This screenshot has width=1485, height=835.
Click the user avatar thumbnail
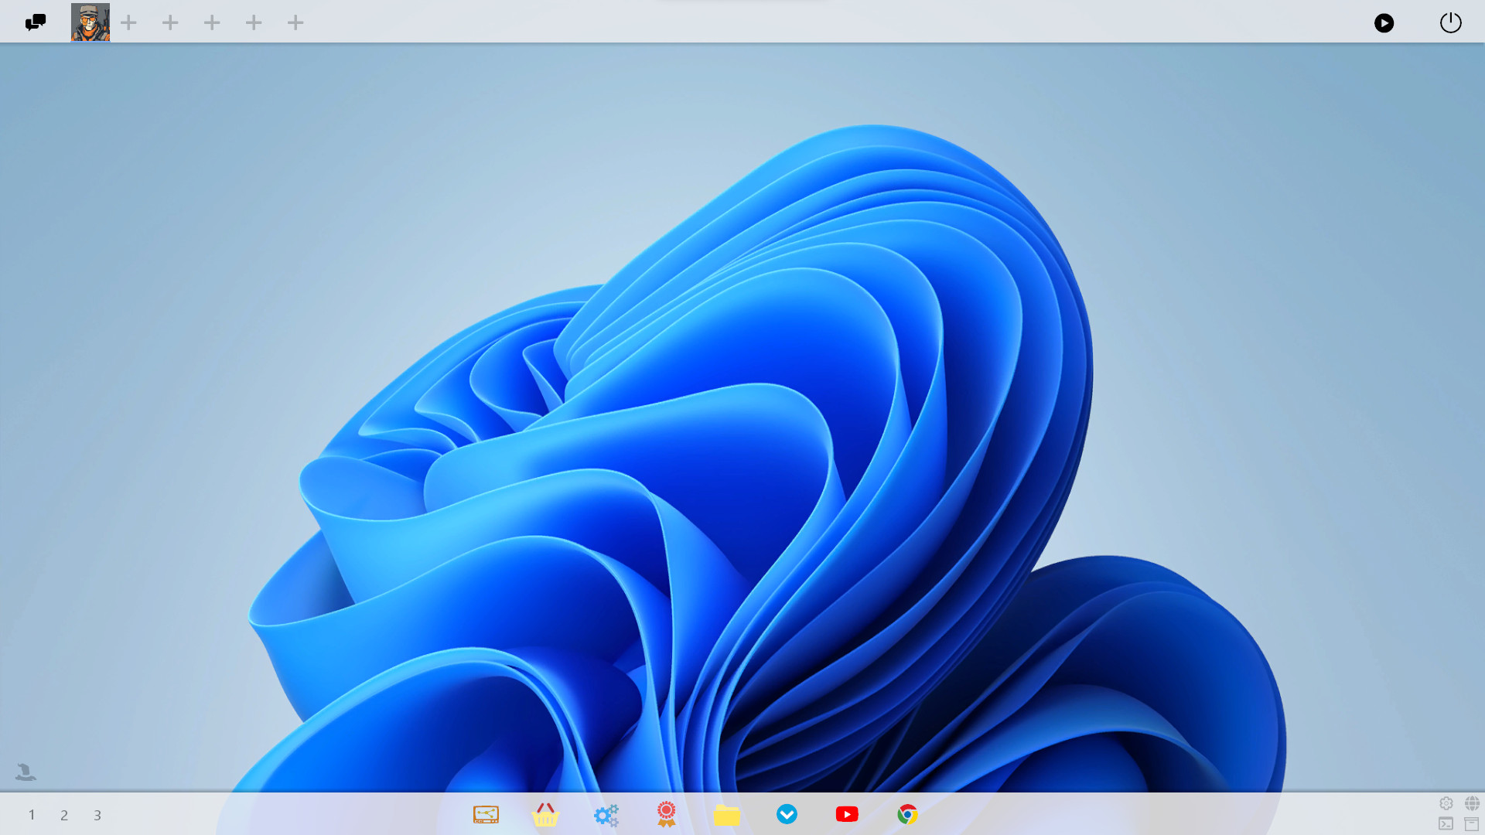(90, 22)
